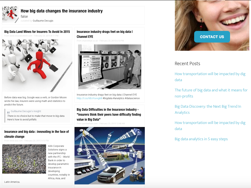Click the quotation mark icon in insight box
Screen dimensions: 251x188
8,112
